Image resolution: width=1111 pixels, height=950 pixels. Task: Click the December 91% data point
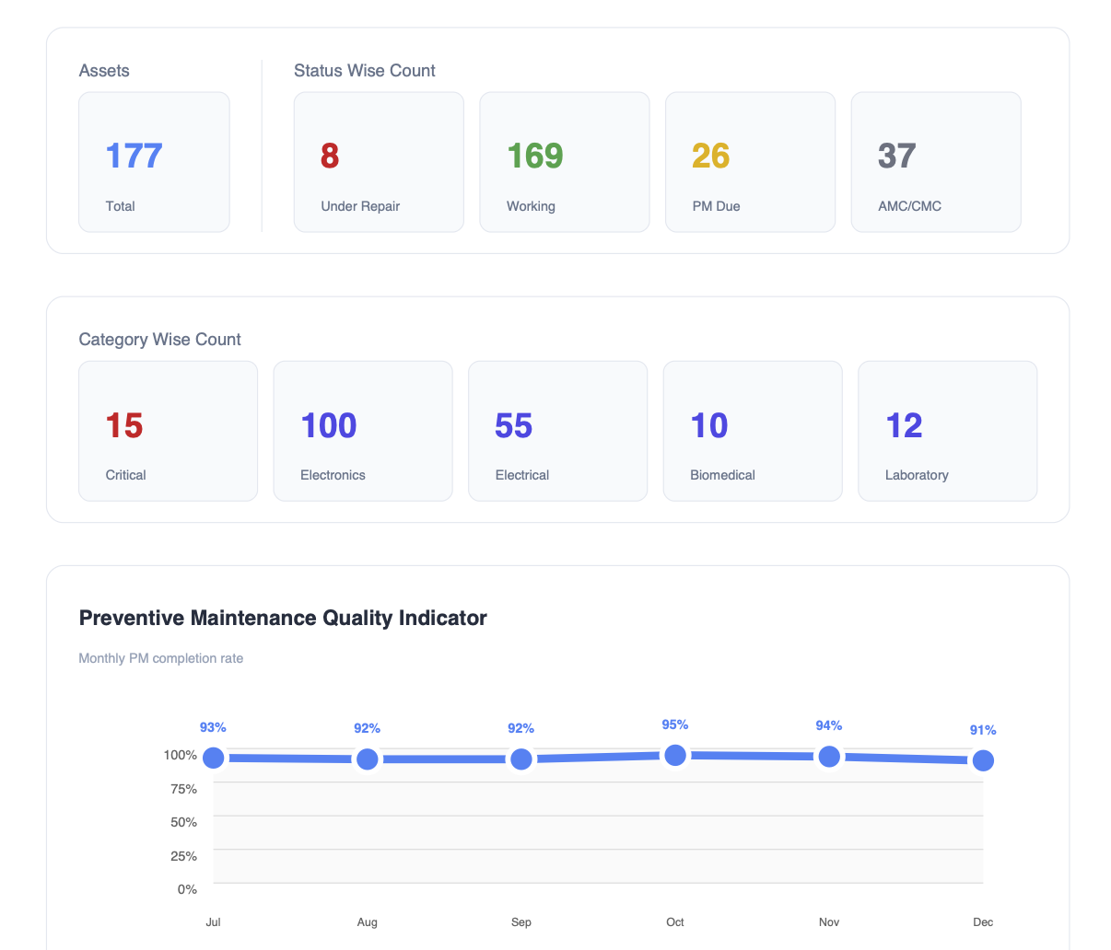click(x=983, y=760)
